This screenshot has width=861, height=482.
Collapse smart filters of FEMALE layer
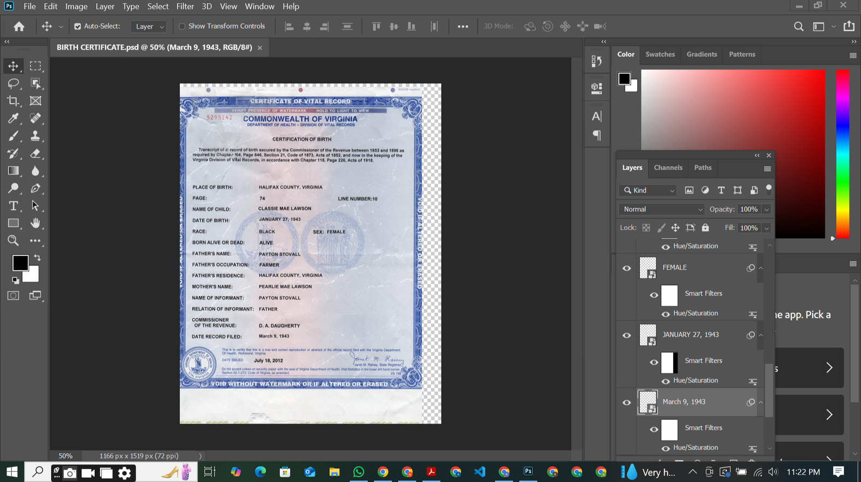coord(761,268)
